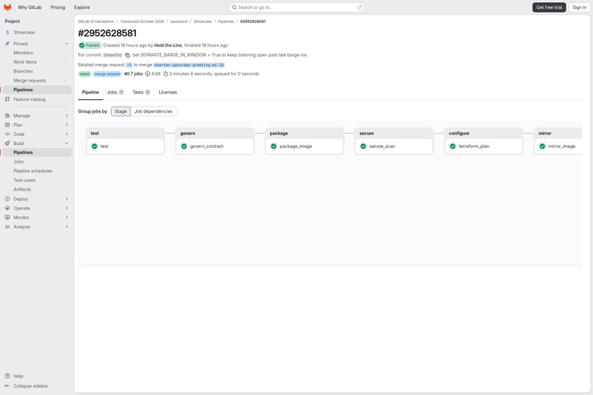Click the Plan calendar icon
Viewport: 593px width, 395px height.
[7, 125]
